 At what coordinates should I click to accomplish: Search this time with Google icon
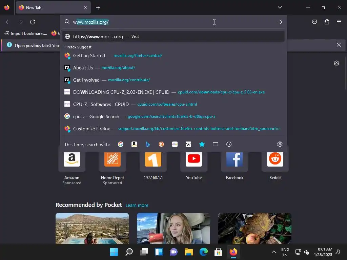pos(121,144)
